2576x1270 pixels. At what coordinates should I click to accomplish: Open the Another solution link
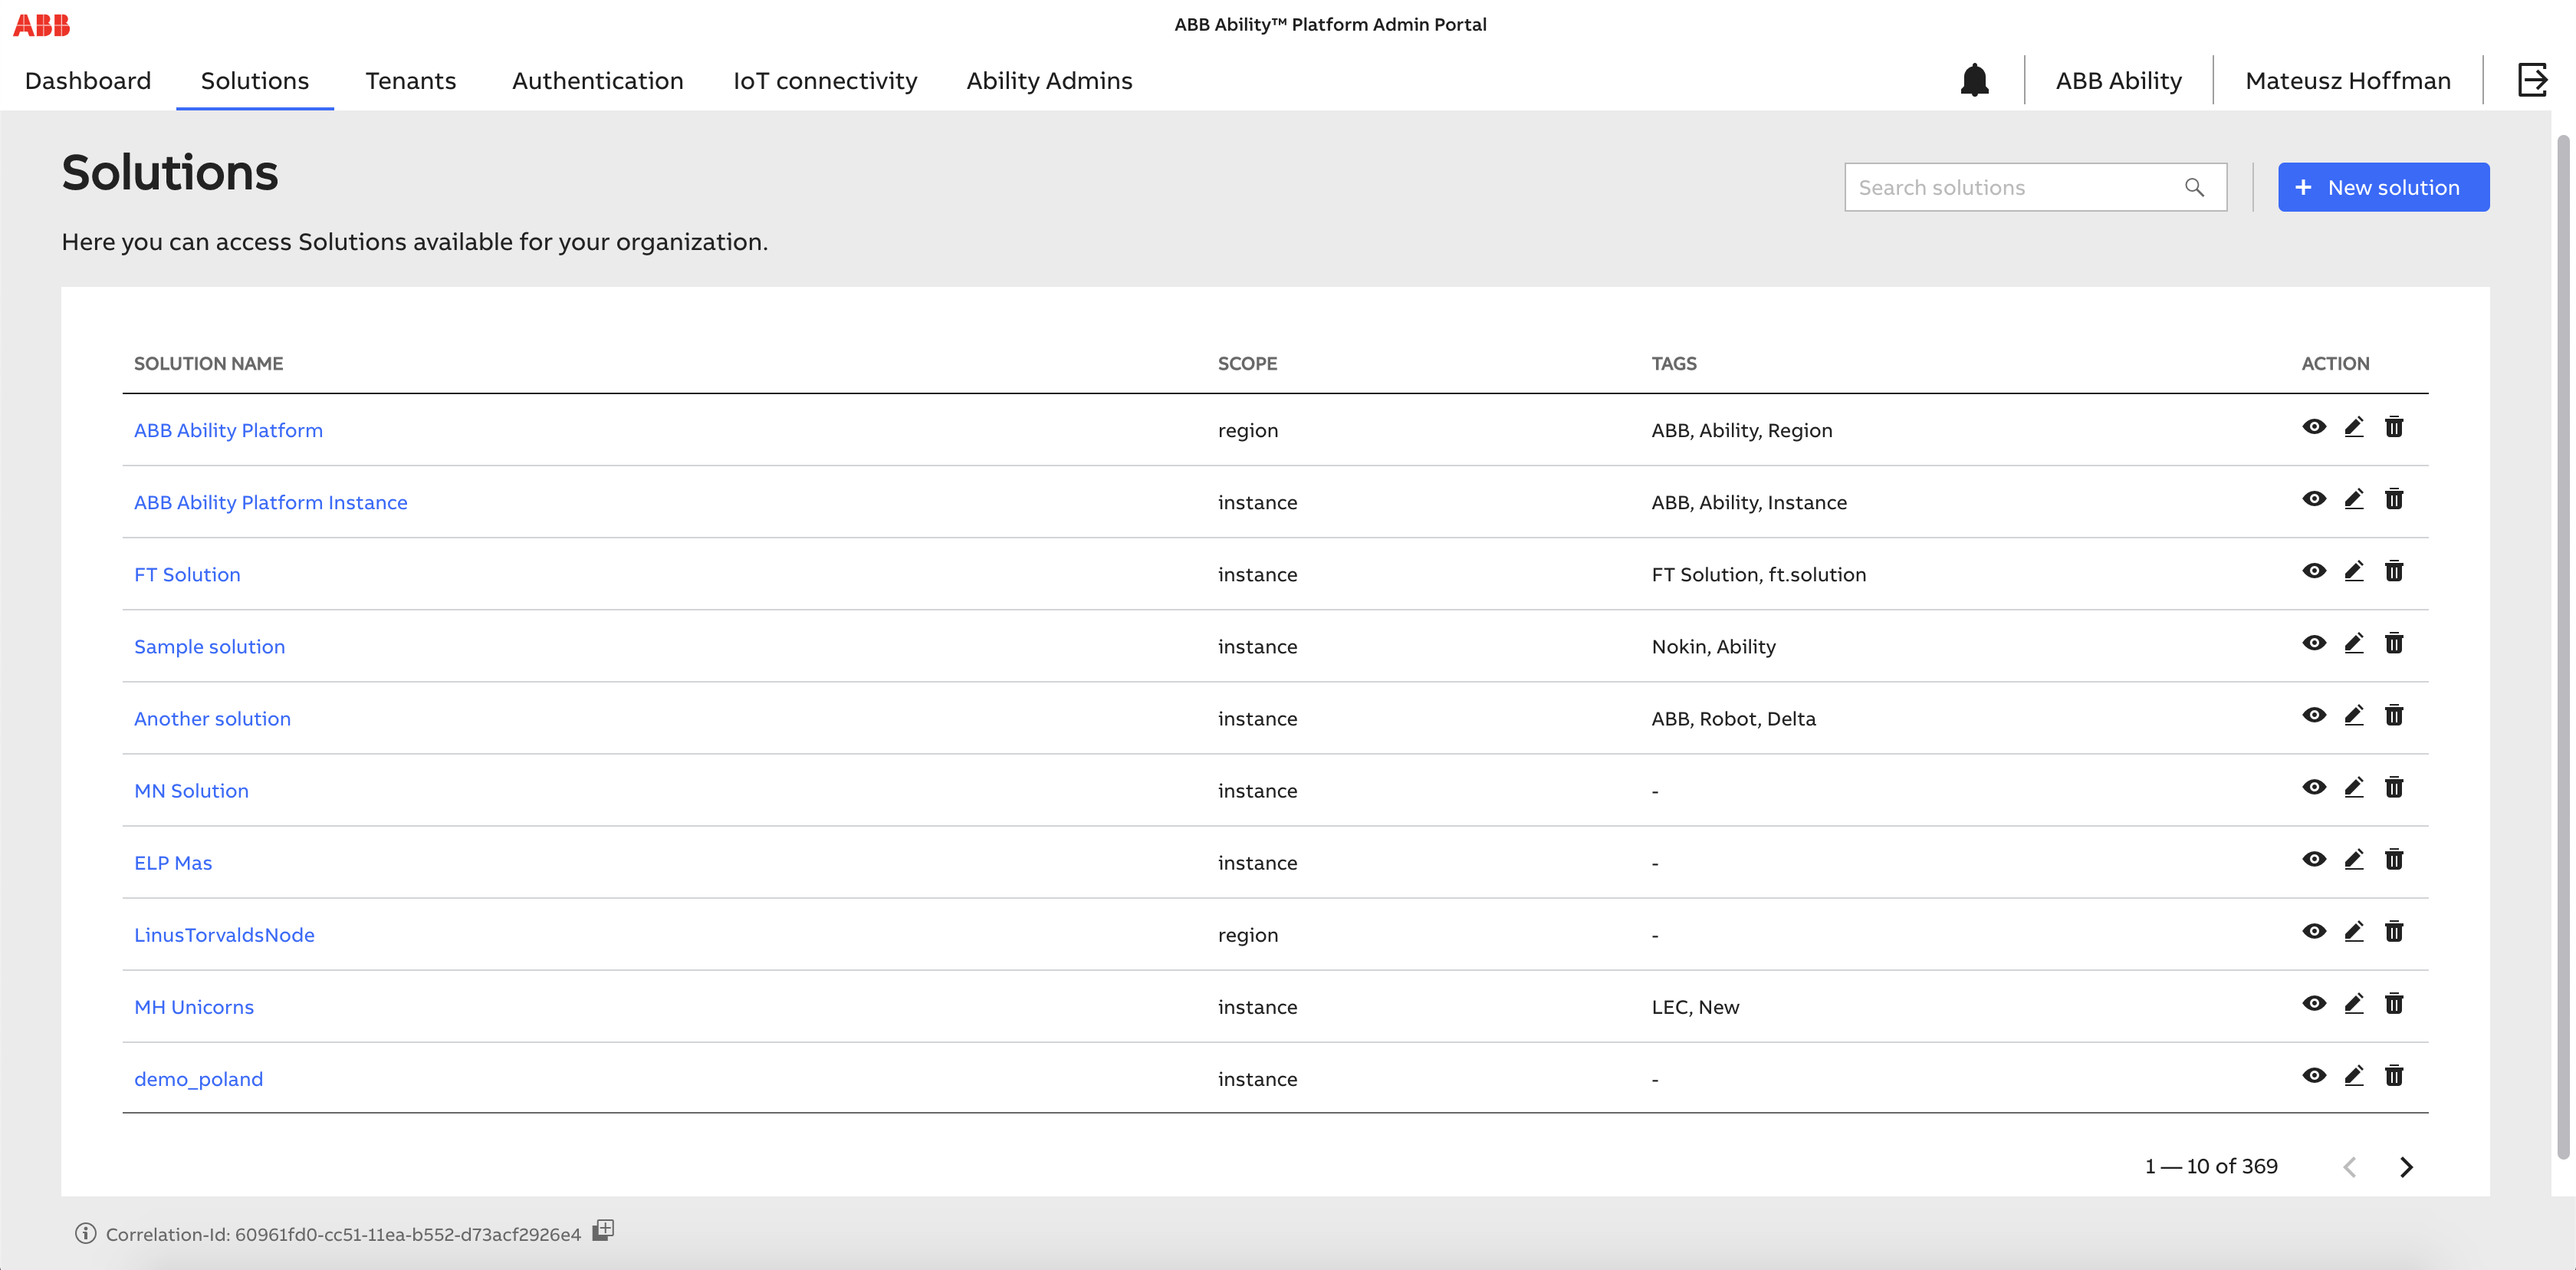[212, 718]
